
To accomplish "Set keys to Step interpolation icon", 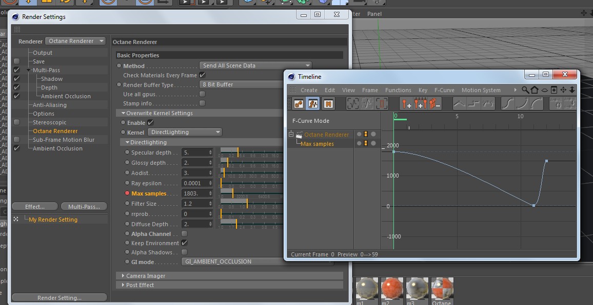I will click(474, 103).
